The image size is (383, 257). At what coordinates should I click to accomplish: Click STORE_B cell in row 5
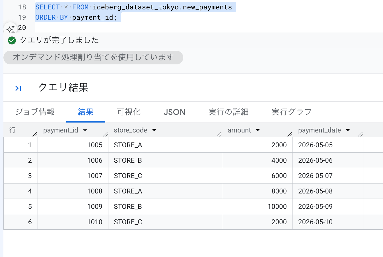[x=165, y=207]
